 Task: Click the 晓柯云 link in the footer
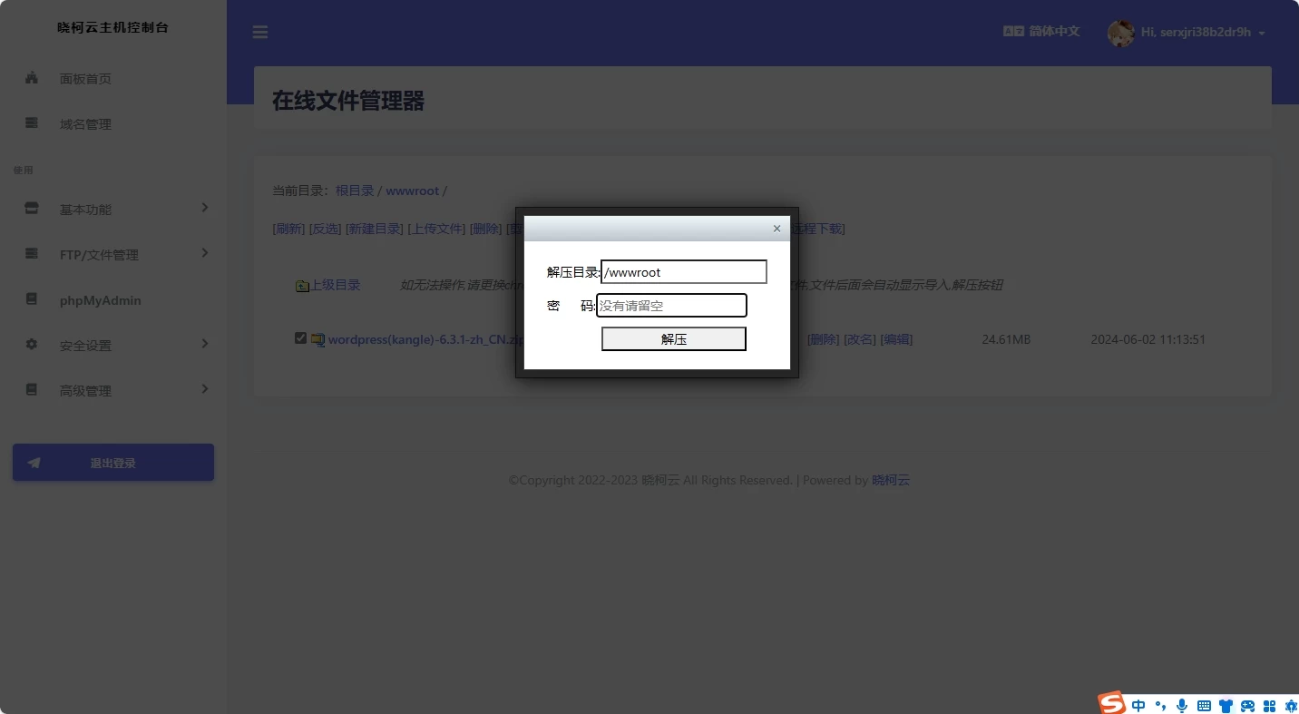coord(891,480)
